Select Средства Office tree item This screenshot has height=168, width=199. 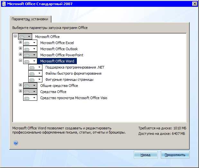coord(53,92)
